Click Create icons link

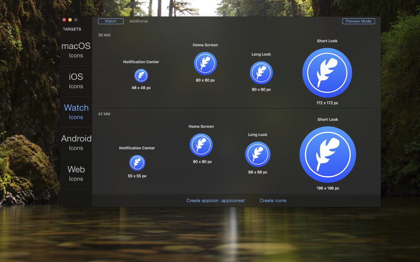click(x=273, y=200)
